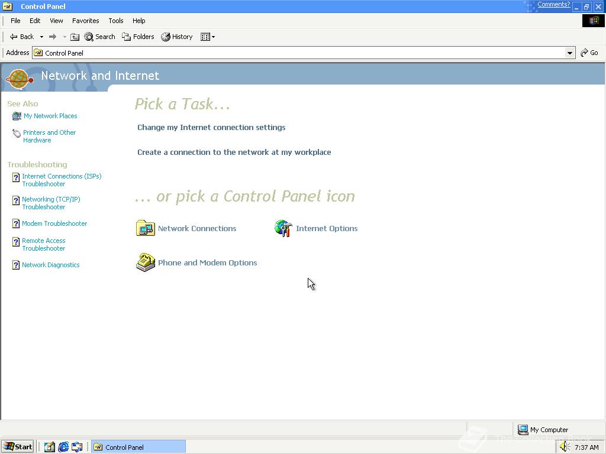Click the Networking (TCP/IP) Troubleshooter help icon
Image resolution: width=606 pixels, height=454 pixels.
click(x=16, y=200)
